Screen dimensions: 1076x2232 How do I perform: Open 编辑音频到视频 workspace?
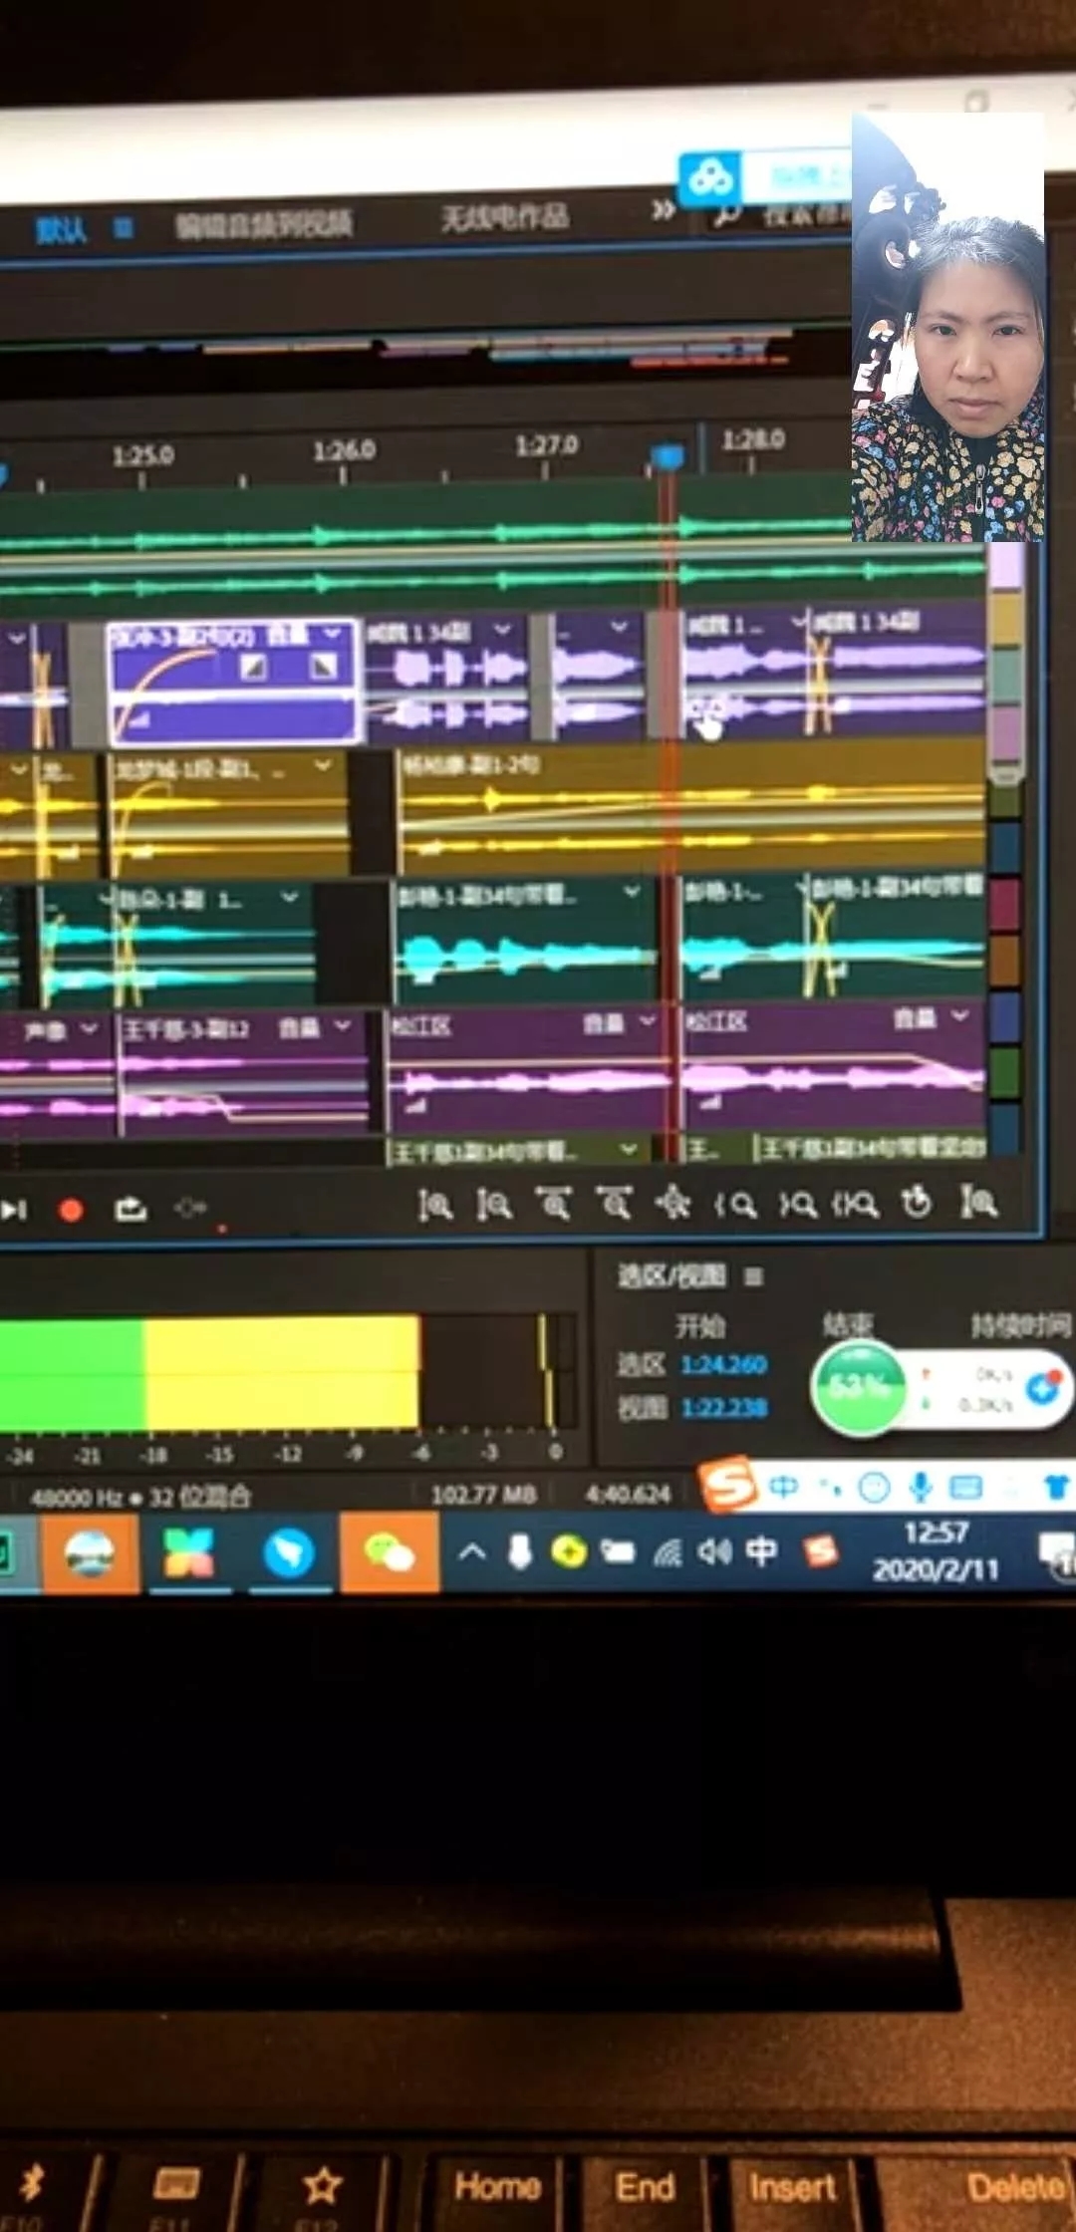point(264,224)
